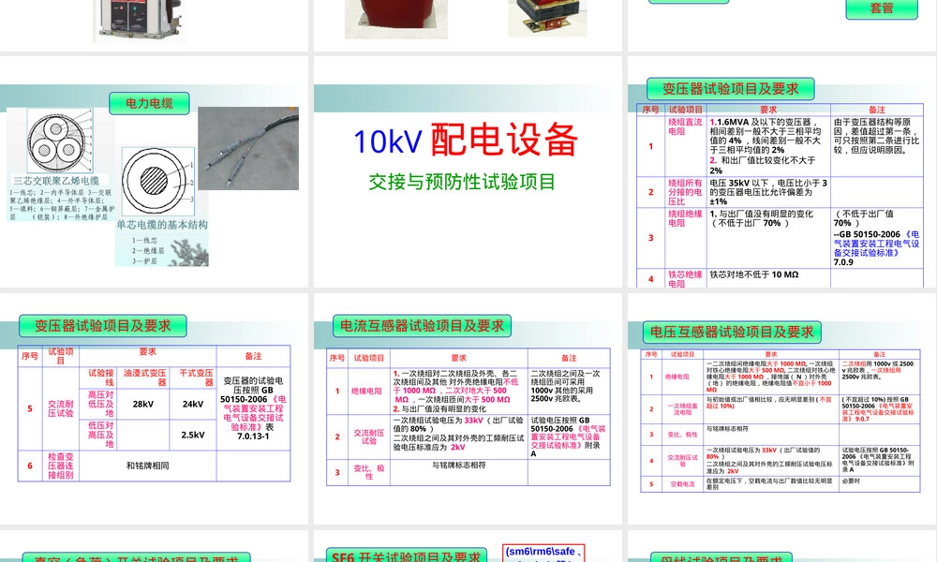Click the 绕组直流电阻 table cell

coord(686,146)
